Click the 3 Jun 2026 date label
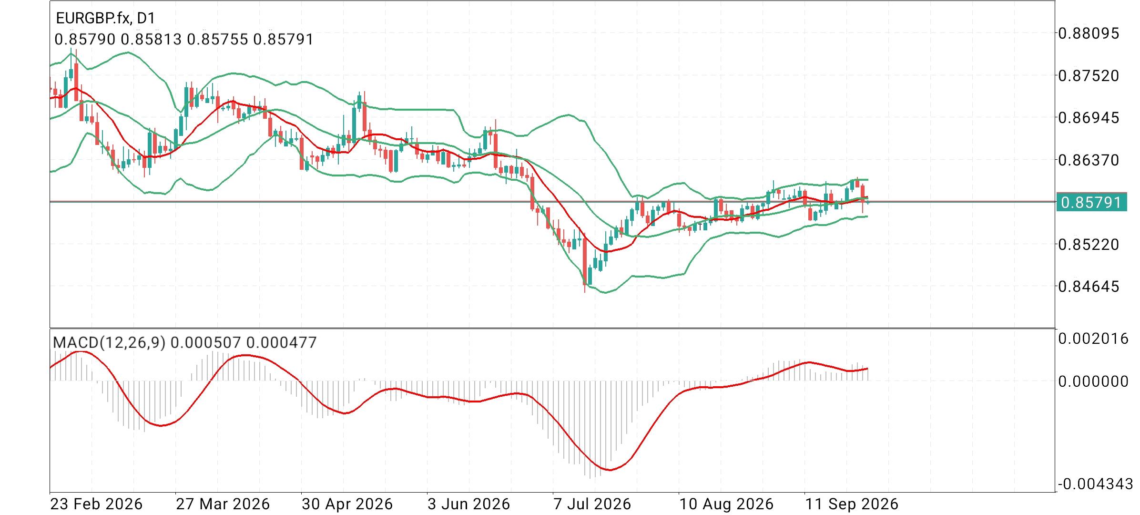 click(468, 504)
